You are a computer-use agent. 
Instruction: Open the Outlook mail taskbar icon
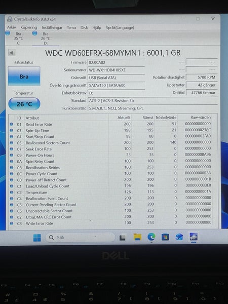(x=179, y=237)
